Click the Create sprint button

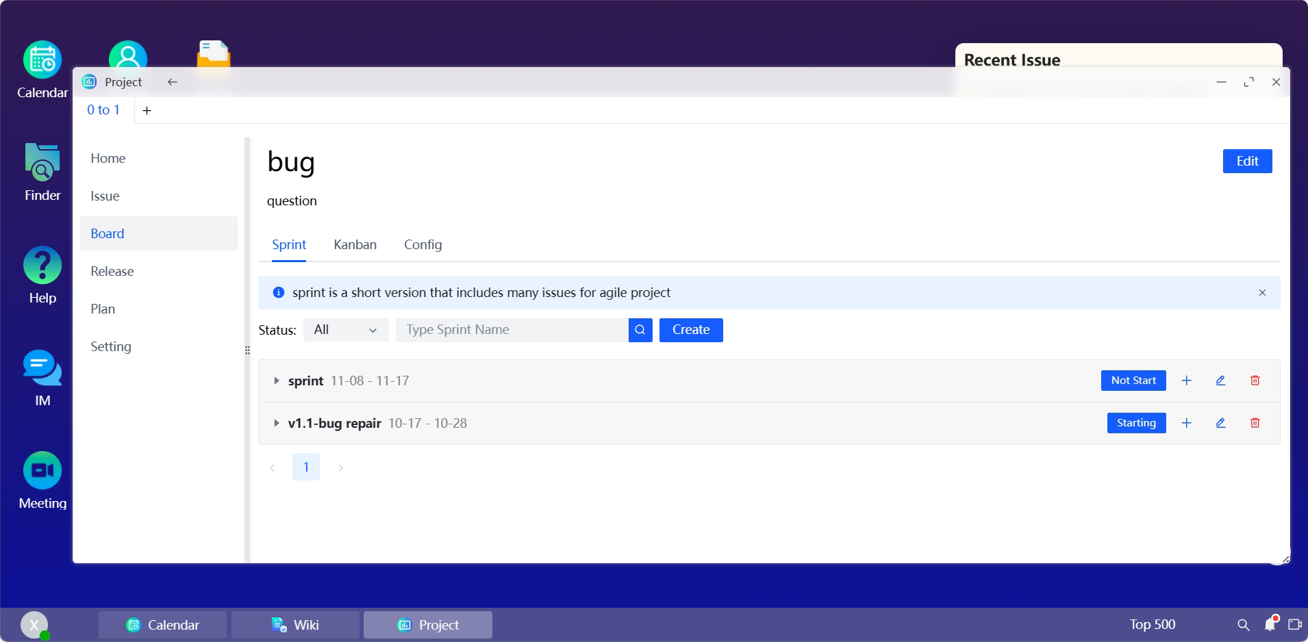(690, 330)
